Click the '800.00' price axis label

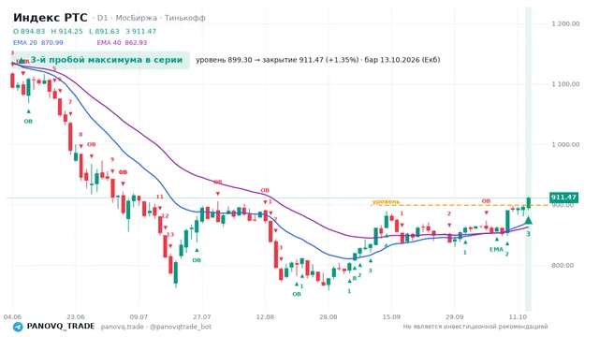pos(562,265)
